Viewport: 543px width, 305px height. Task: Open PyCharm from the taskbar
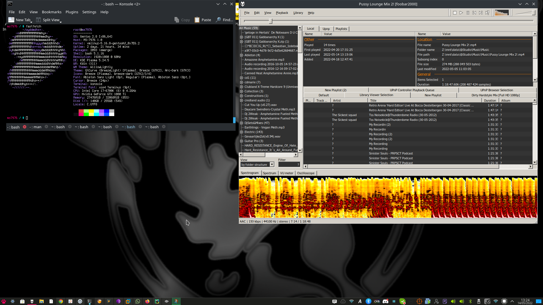[157, 301]
